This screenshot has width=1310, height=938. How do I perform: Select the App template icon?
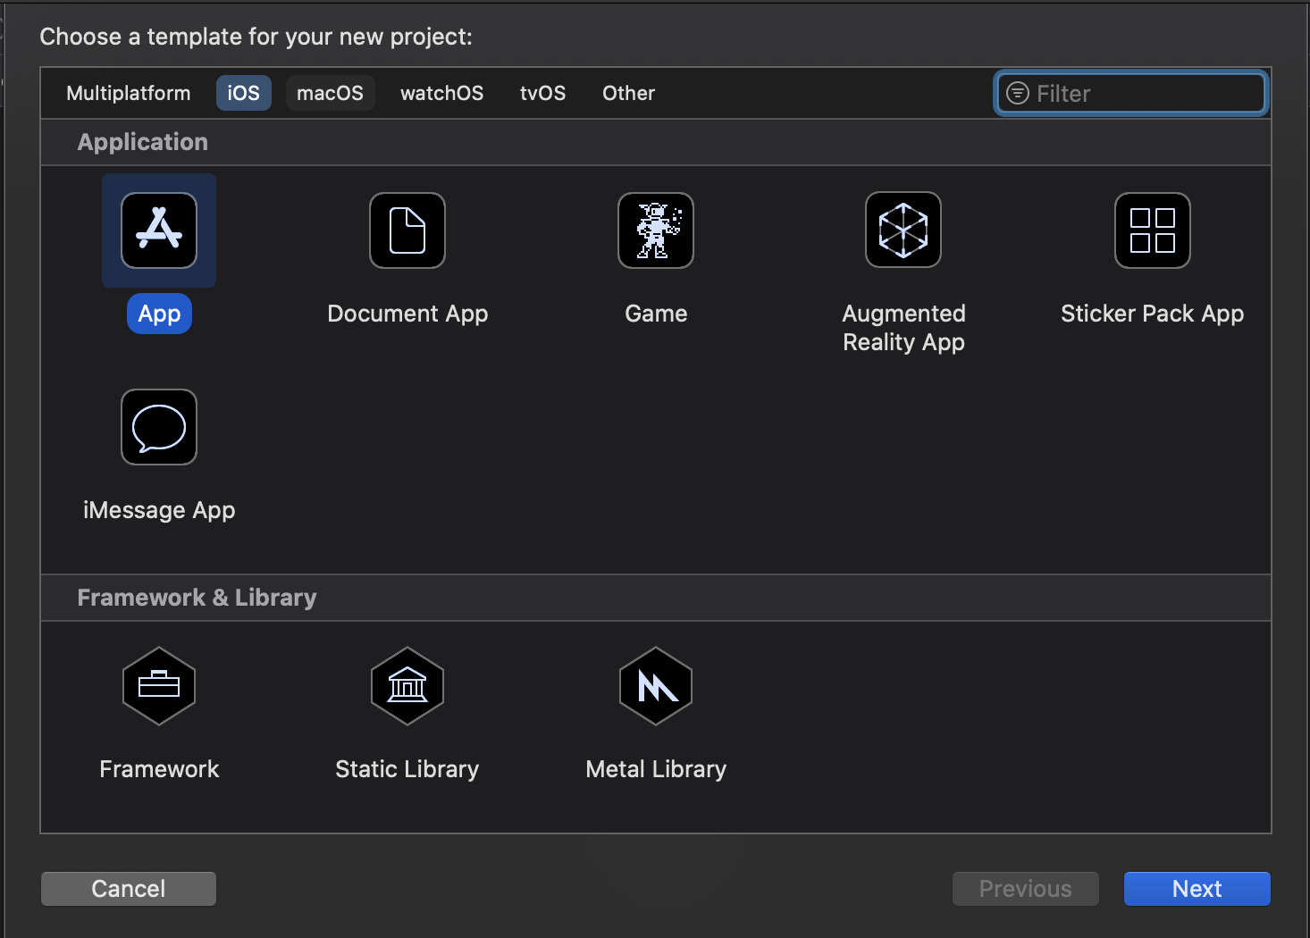tap(159, 230)
